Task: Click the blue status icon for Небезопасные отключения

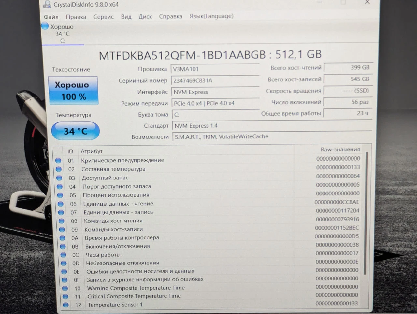Action: pos(64,263)
